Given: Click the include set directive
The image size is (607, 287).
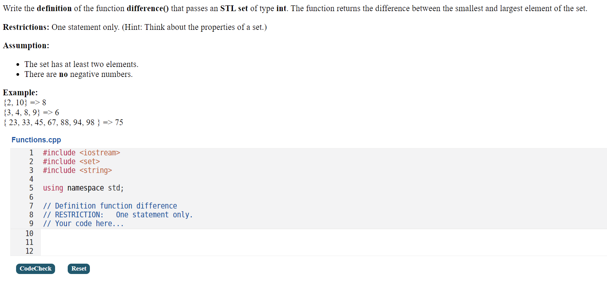Looking at the screenshot, I should click(x=71, y=161).
